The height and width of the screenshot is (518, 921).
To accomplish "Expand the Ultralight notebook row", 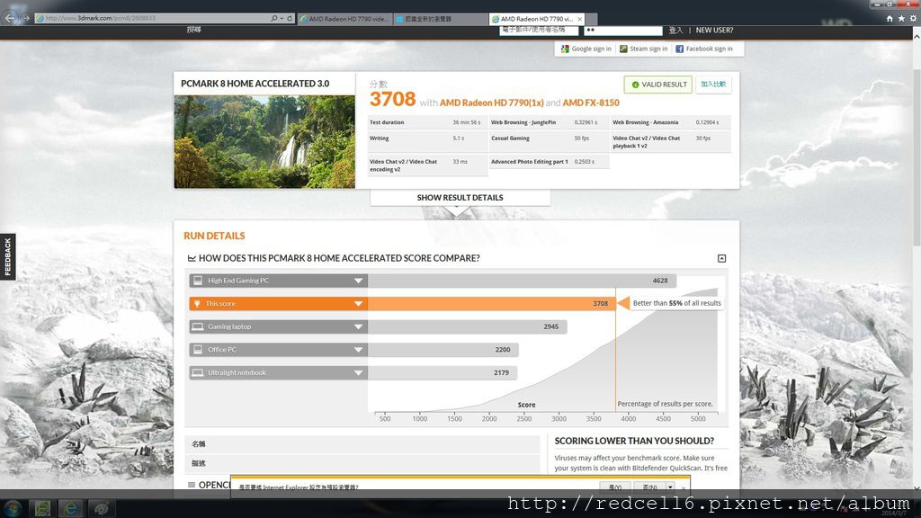I will pos(358,373).
